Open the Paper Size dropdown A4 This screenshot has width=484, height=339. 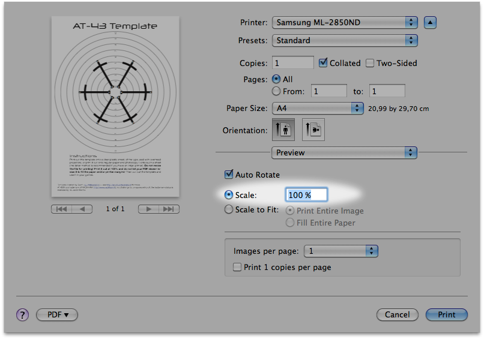coord(318,108)
